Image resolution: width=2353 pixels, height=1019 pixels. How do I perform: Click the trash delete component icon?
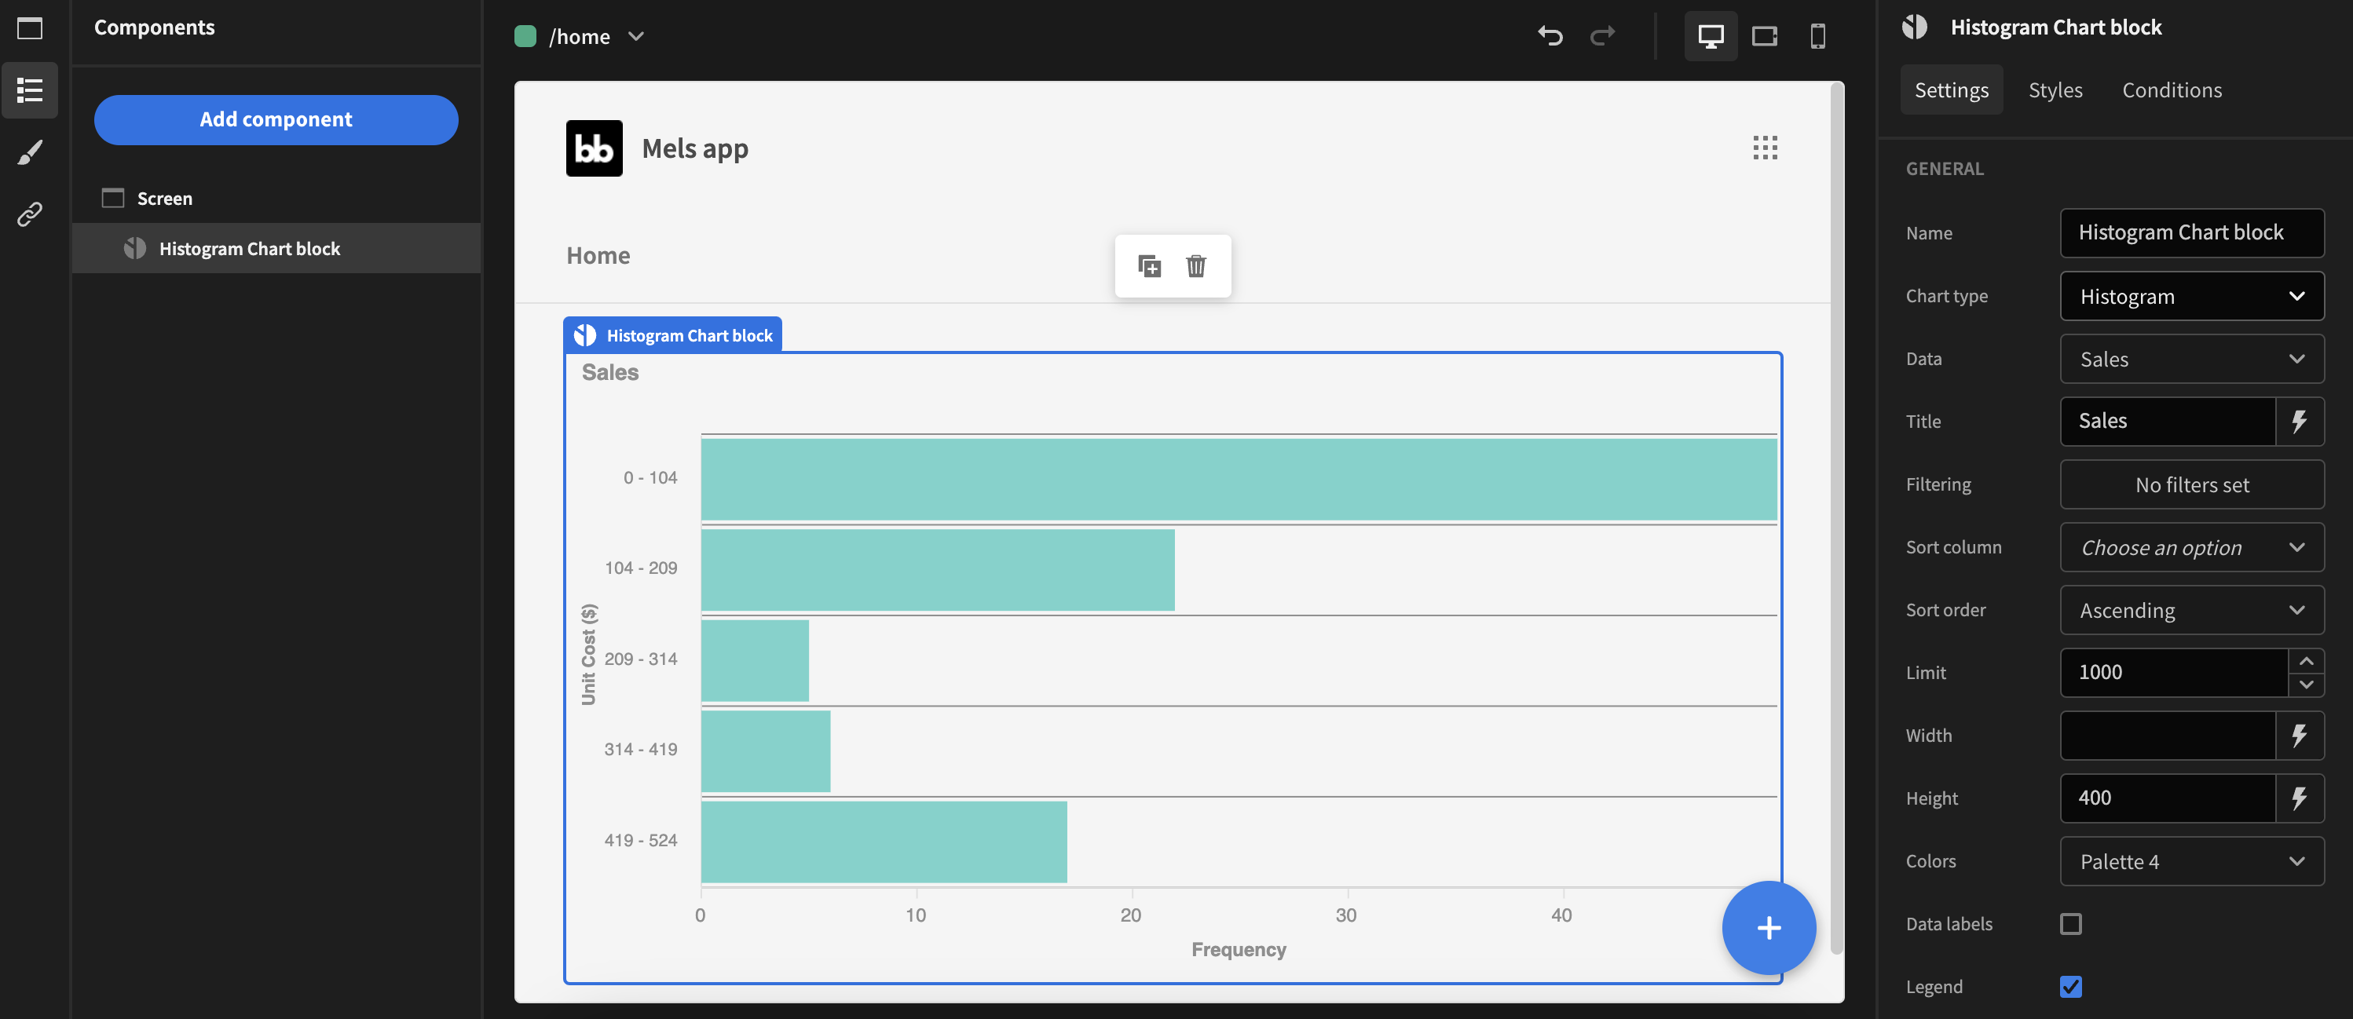point(1195,265)
